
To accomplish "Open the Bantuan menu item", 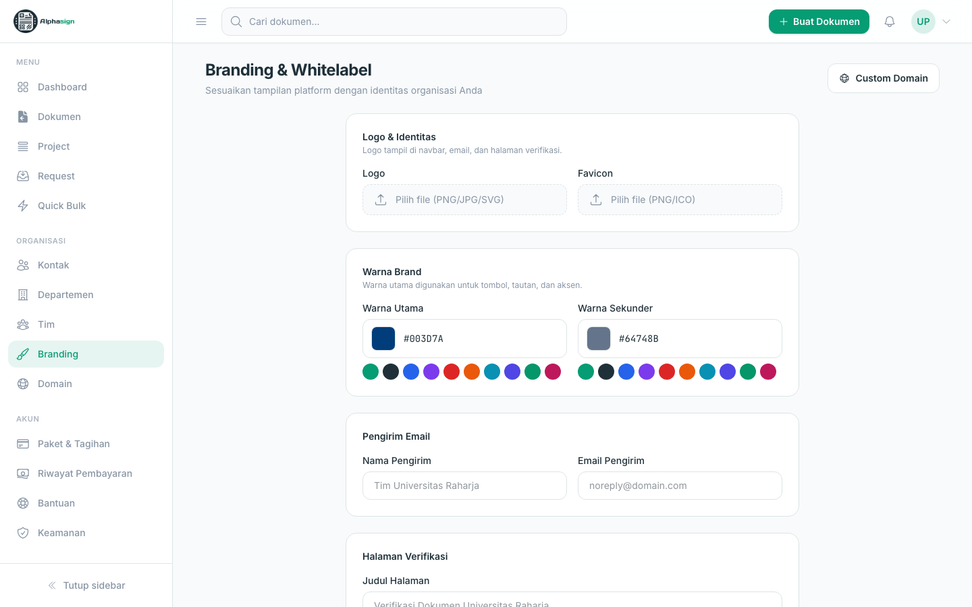I will tap(86, 503).
